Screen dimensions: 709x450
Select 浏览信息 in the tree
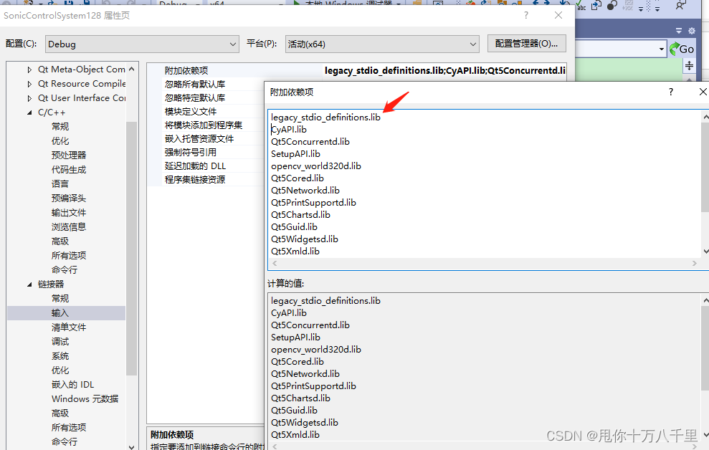pos(69,227)
